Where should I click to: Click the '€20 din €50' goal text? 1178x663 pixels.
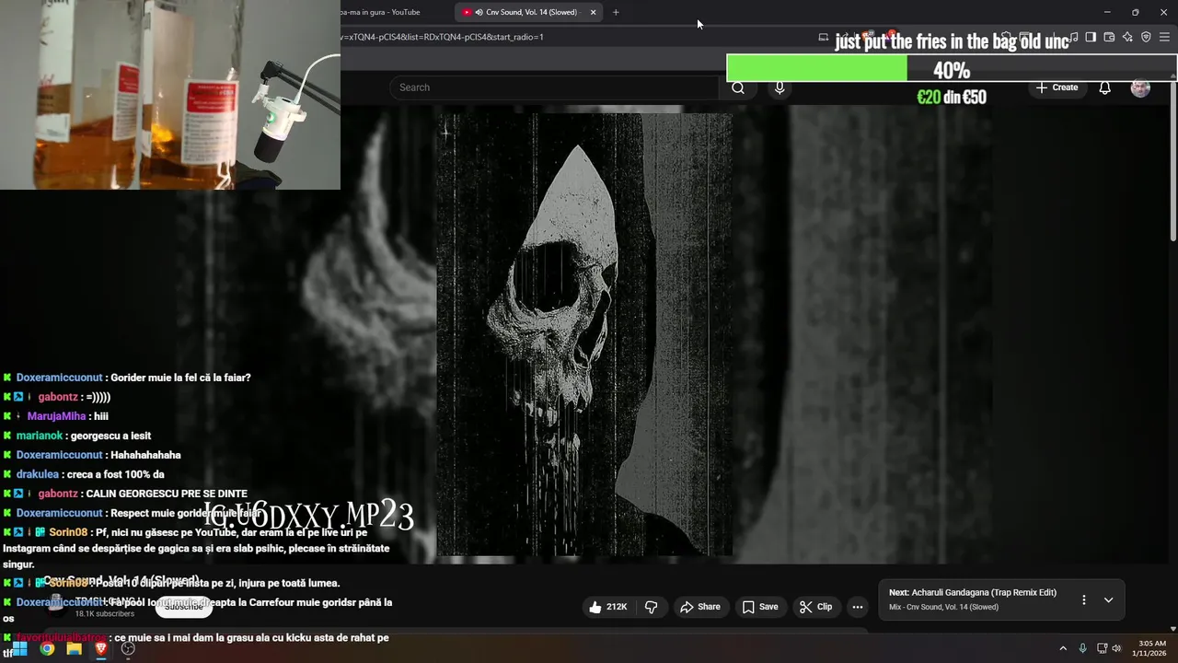[952, 97]
